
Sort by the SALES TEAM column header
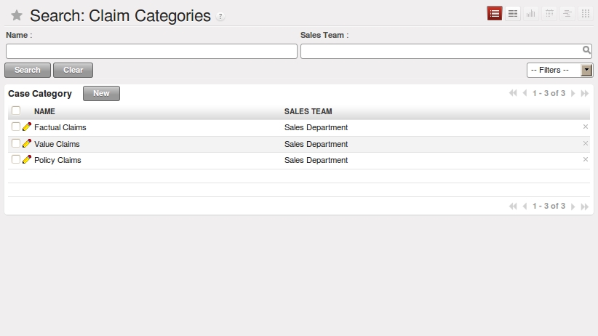[308, 111]
